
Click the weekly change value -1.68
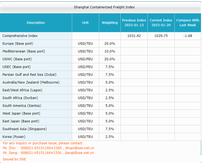188,36
